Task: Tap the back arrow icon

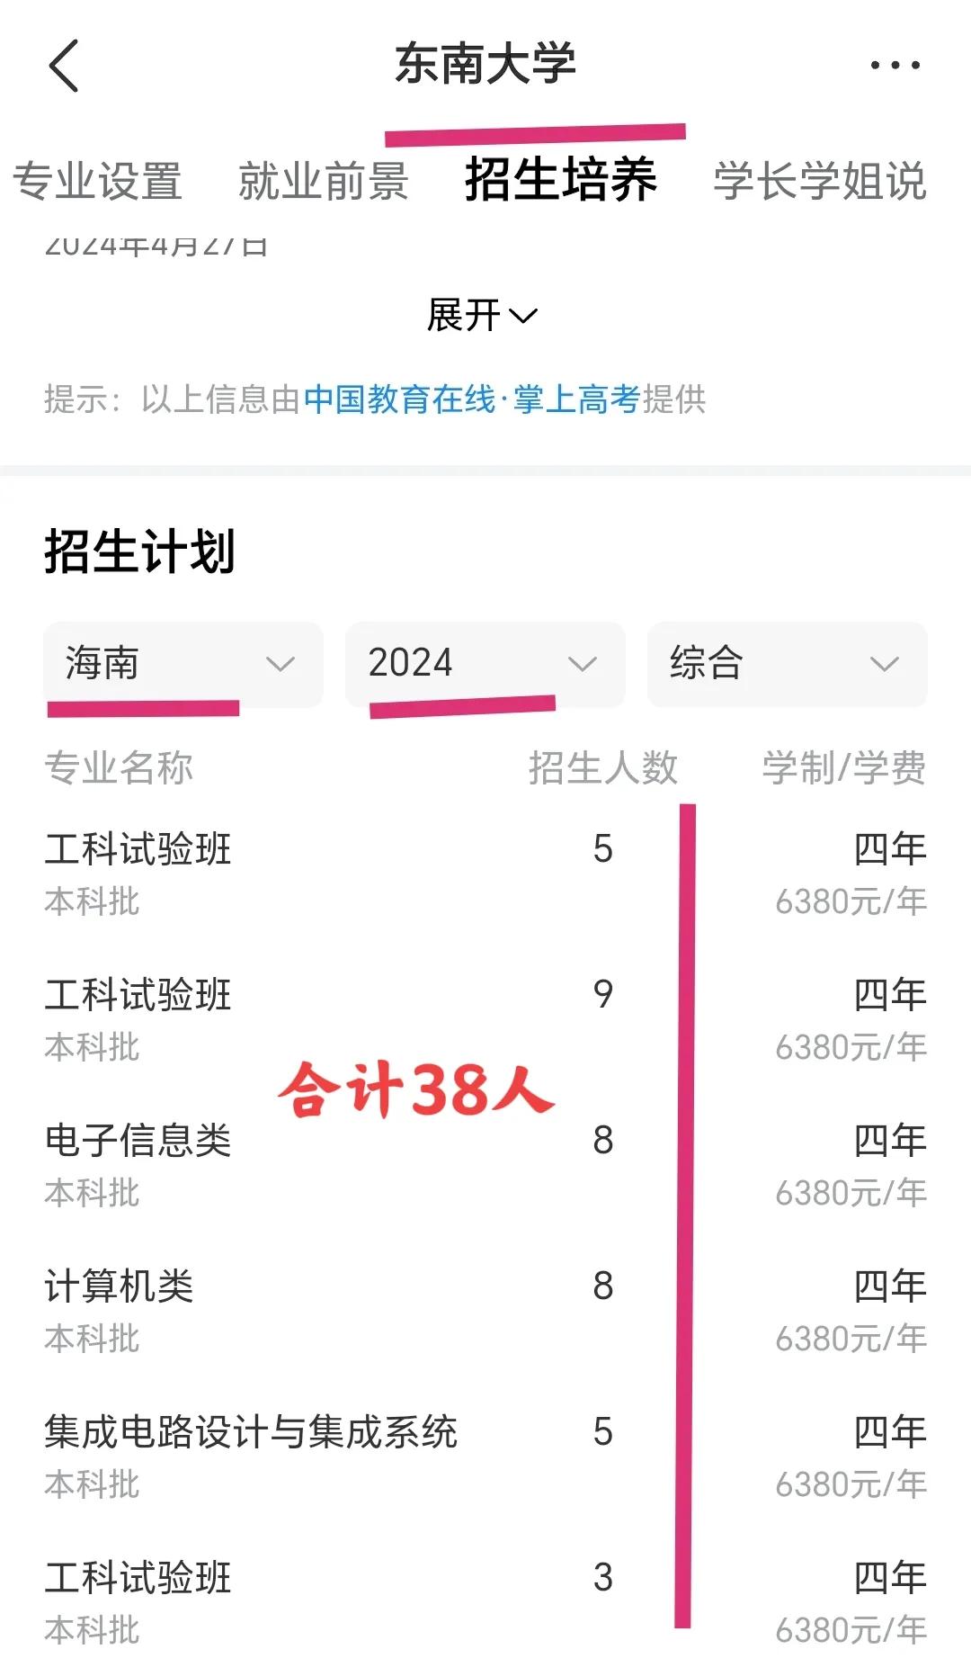Action: click(x=64, y=65)
